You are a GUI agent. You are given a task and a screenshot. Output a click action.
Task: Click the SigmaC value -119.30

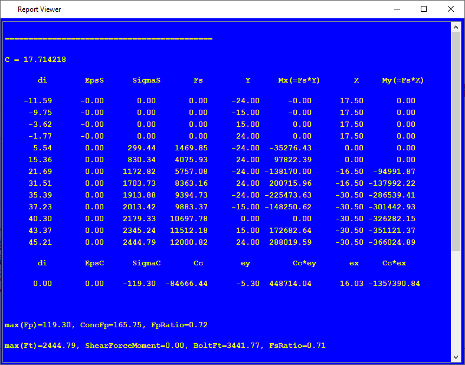[139, 284]
